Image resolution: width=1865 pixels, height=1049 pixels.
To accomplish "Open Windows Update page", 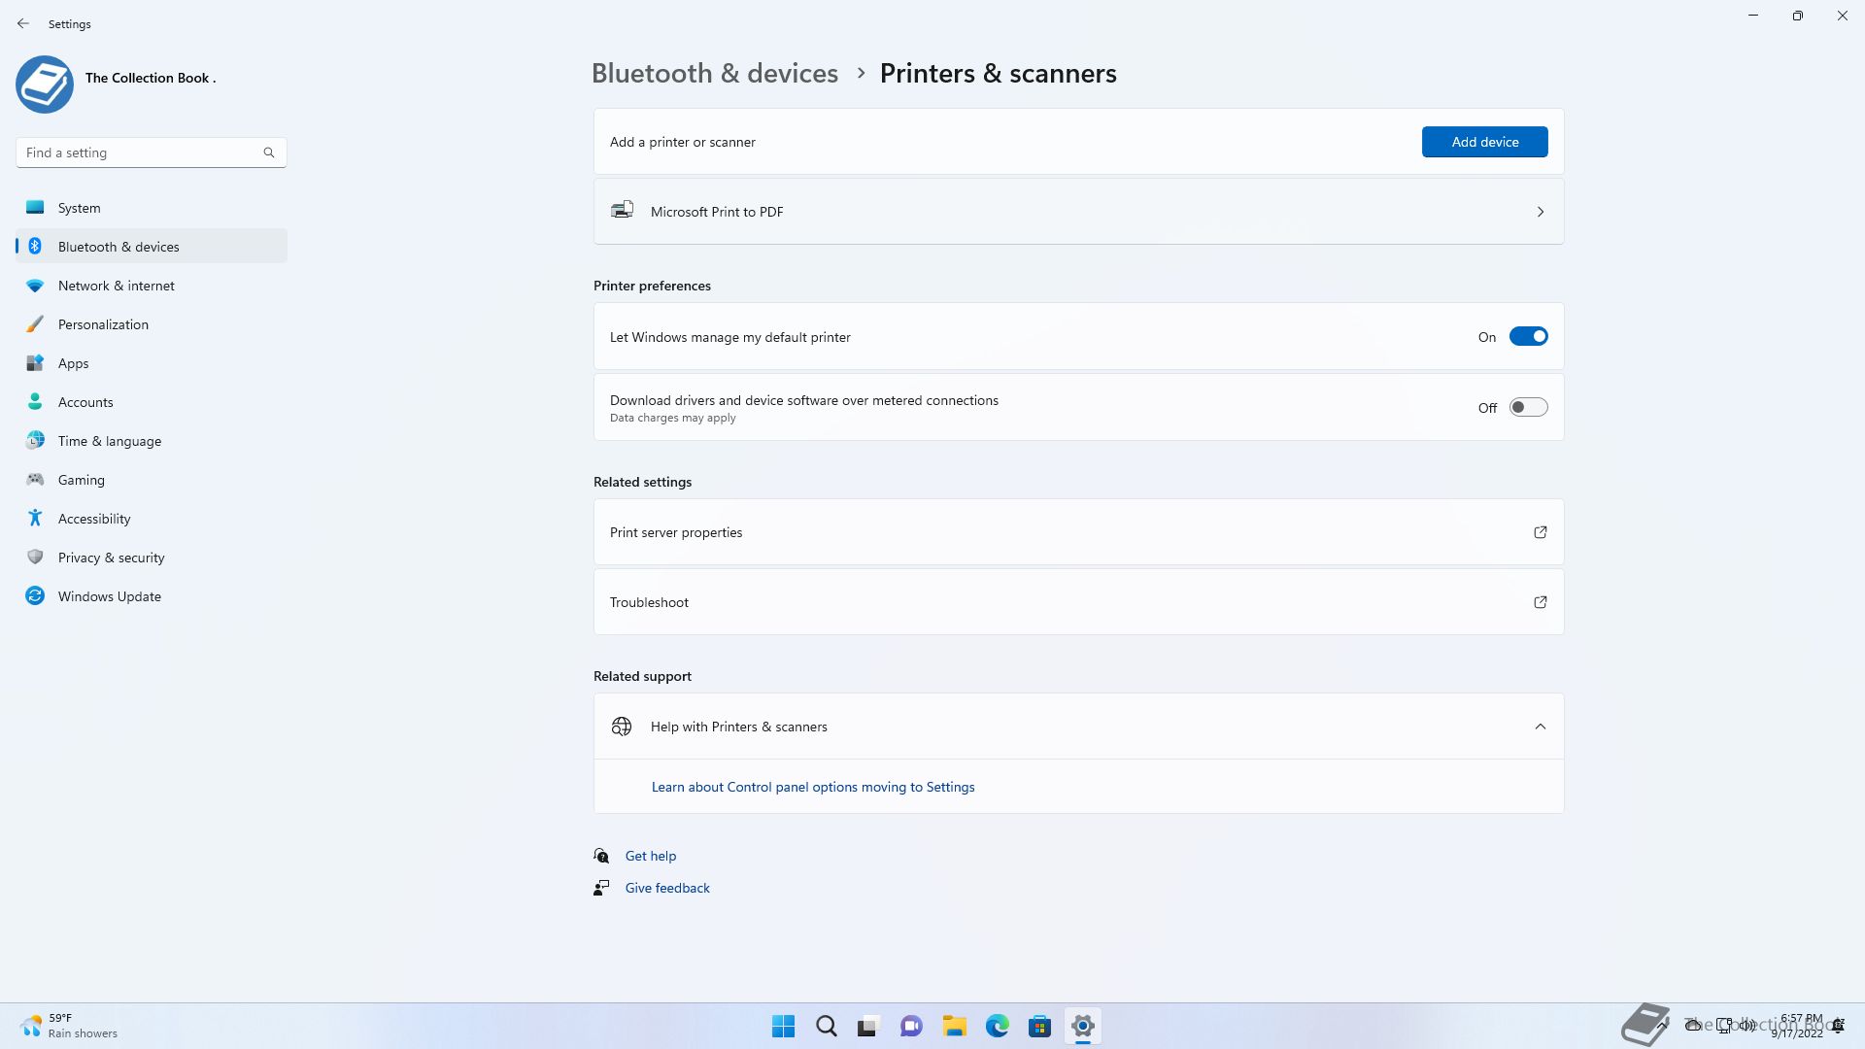I will click(x=152, y=596).
